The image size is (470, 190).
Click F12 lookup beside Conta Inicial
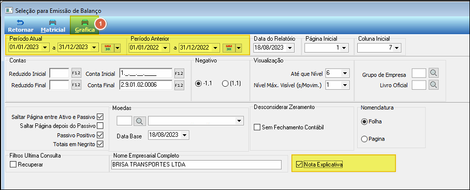pos(179,73)
